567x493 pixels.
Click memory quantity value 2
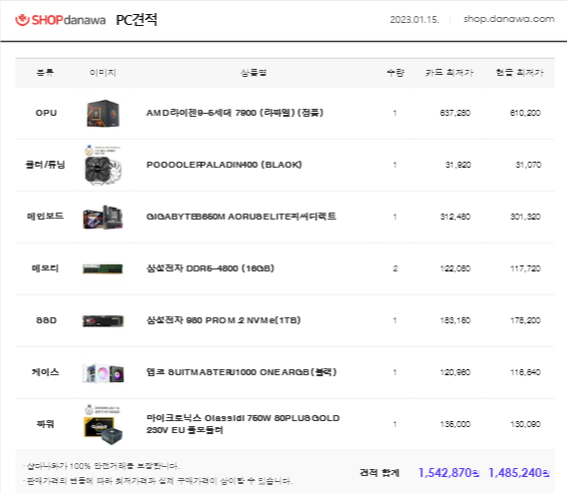395,268
